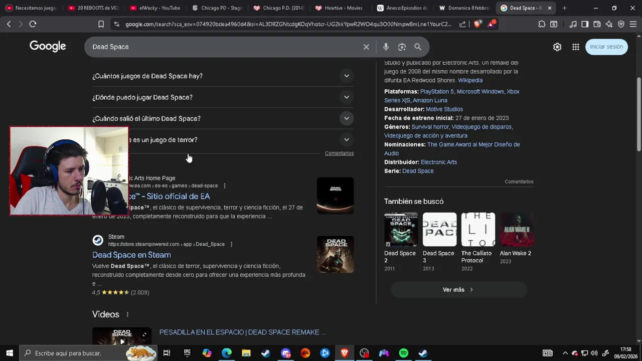Switch to the 'Heartive - Movies' tab
Image resolution: width=642 pixels, height=361 pixels.
341,8
